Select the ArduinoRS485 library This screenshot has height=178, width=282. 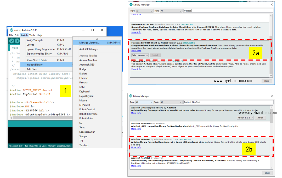pyautogui.click(x=87, y=65)
